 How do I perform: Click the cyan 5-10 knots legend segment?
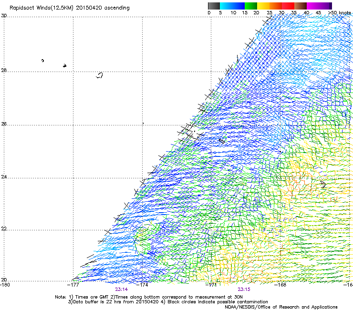pos(226,6)
